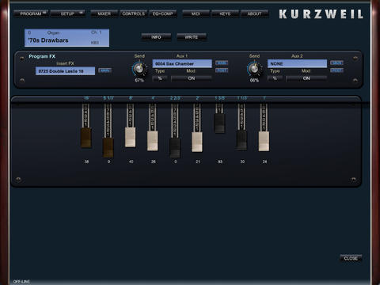
Task: Toggle the Aux 1 MAIN button
Action: pyautogui.click(x=222, y=63)
